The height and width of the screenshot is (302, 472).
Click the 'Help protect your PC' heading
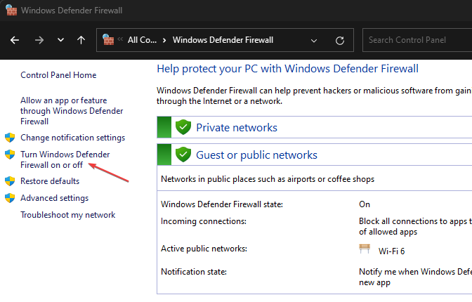(287, 69)
